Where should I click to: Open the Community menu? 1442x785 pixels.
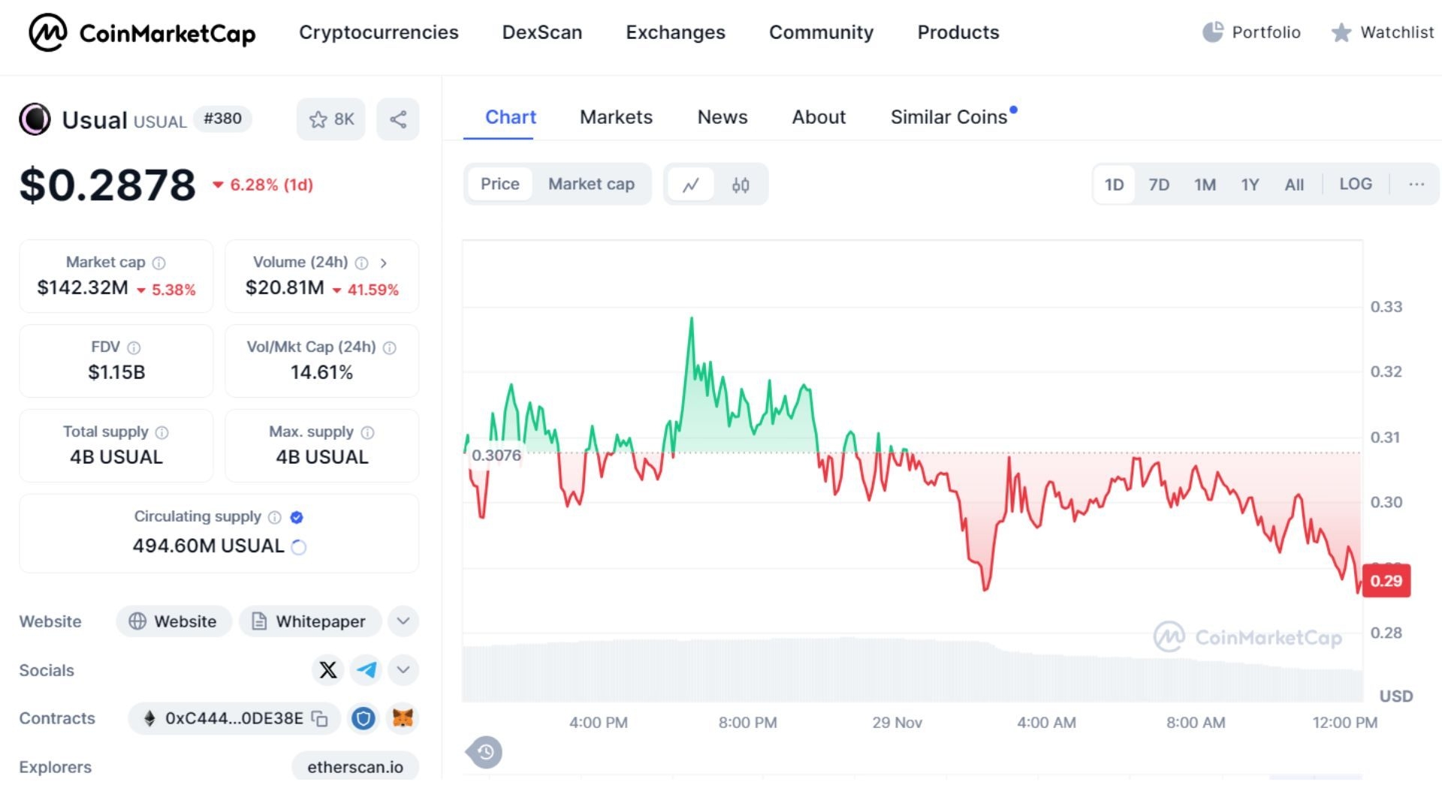pyautogui.click(x=821, y=32)
